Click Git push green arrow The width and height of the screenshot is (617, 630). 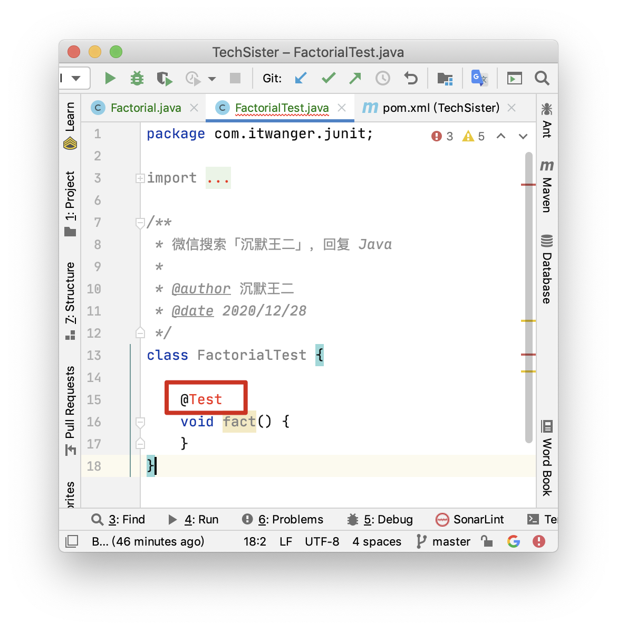pos(355,79)
